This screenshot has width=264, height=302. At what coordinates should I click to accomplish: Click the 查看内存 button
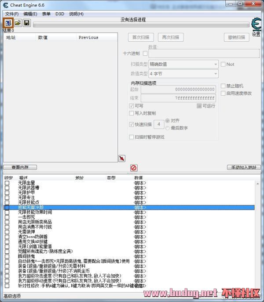20,167
